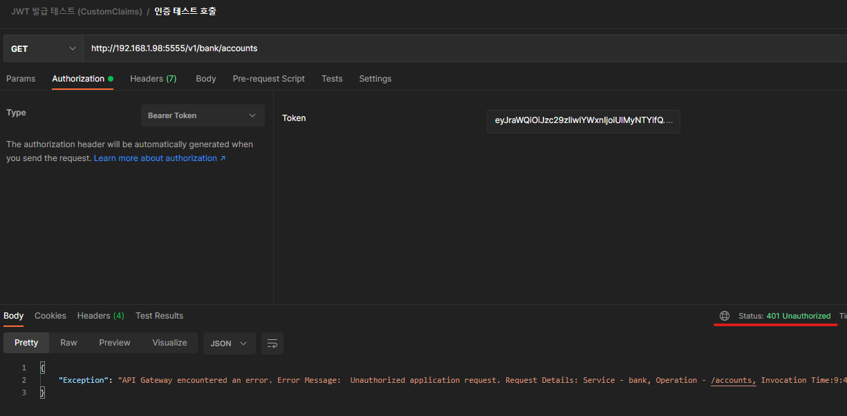The width and height of the screenshot is (847, 416).
Task: Switch to the Tests tab
Action: (332, 79)
